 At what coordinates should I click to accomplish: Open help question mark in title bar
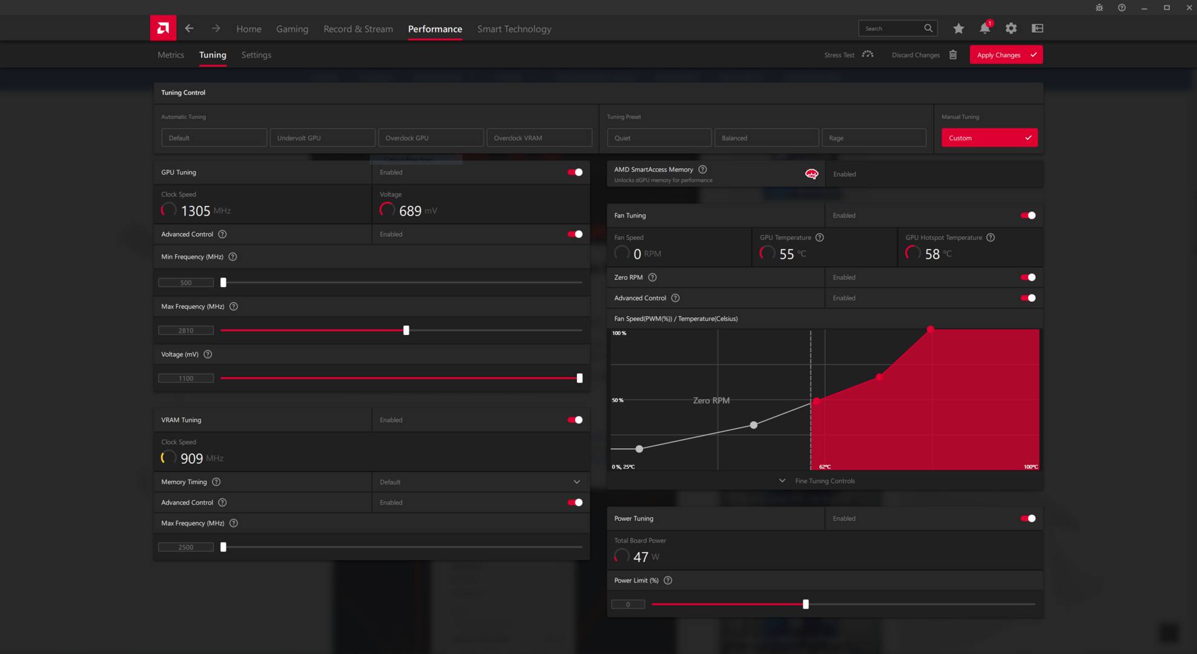[1122, 8]
